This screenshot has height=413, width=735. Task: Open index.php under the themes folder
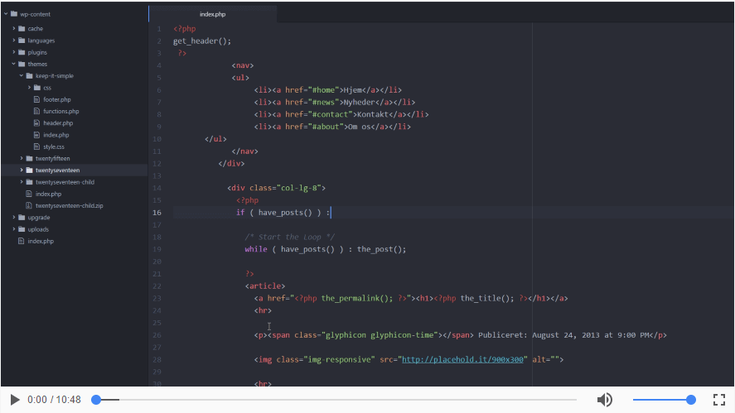(48, 194)
